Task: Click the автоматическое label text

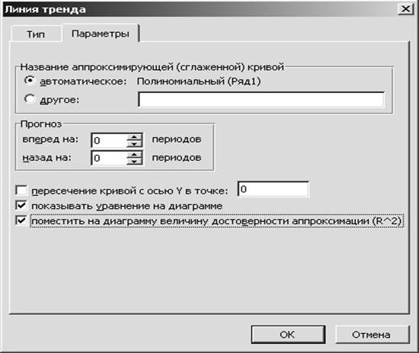Action: 83,82
